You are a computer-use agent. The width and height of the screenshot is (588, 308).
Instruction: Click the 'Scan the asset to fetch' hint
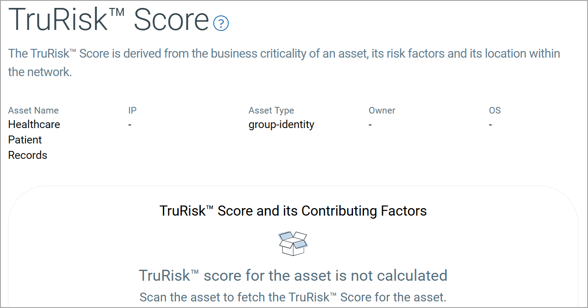click(293, 297)
